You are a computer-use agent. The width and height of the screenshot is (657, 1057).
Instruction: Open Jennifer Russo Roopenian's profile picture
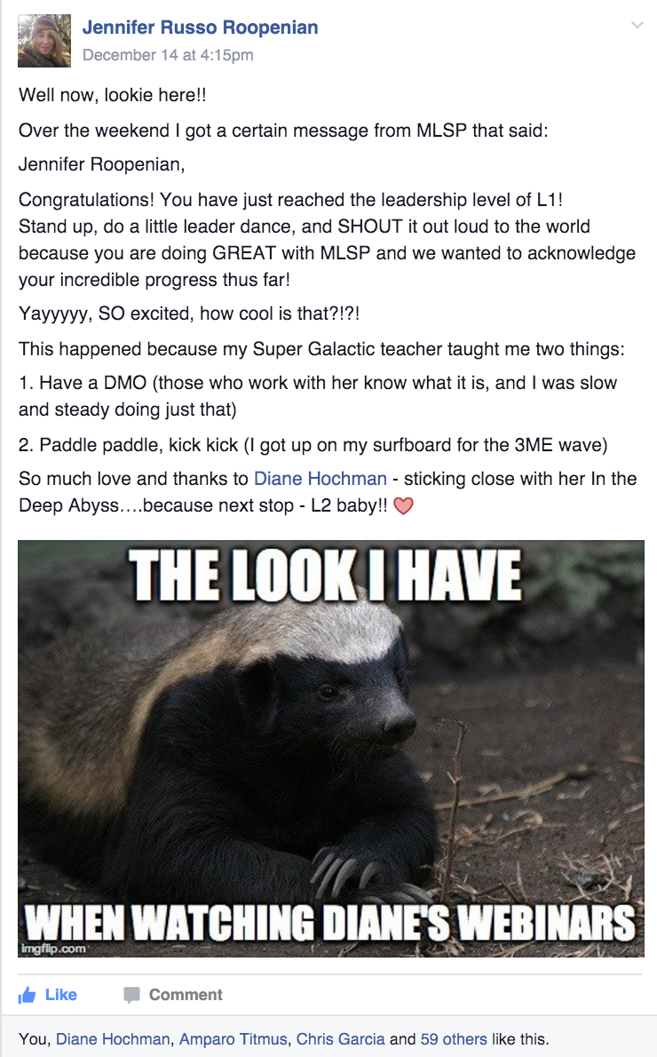point(44,41)
